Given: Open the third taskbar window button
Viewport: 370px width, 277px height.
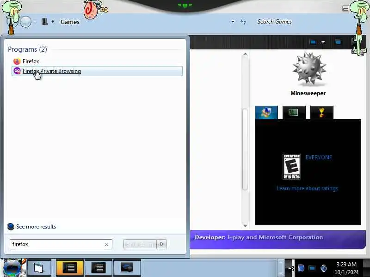Looking at the screenshot, I should coord(99,268).
